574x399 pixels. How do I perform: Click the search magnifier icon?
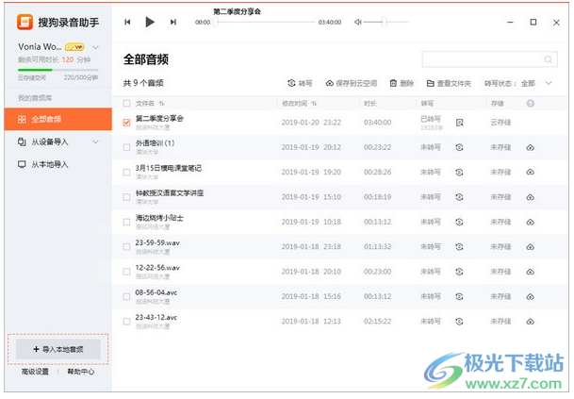548,59
